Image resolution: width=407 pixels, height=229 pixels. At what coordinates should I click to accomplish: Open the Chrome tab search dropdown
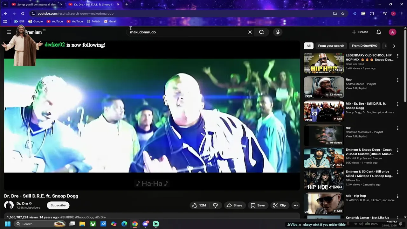(5, 4)
